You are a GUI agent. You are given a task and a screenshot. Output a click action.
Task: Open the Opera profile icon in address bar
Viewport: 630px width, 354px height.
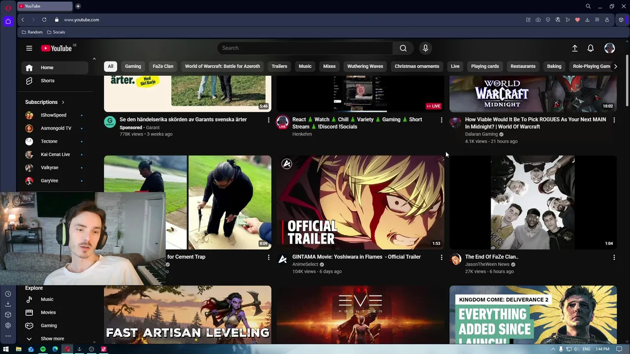[607, 20]
